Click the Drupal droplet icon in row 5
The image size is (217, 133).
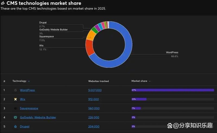pos(15,127)
